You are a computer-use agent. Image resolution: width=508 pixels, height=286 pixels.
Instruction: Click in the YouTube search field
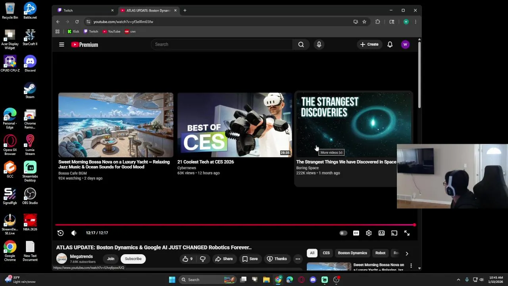[222, 44]
